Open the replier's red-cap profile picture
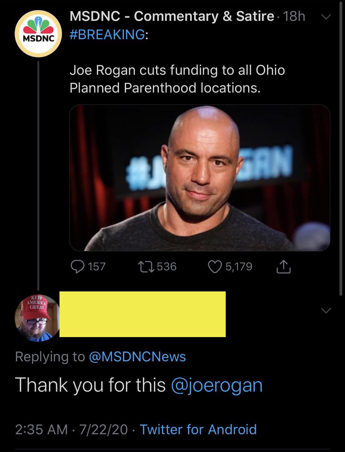This screenshot has width=345, height=452. pos(37,318)
